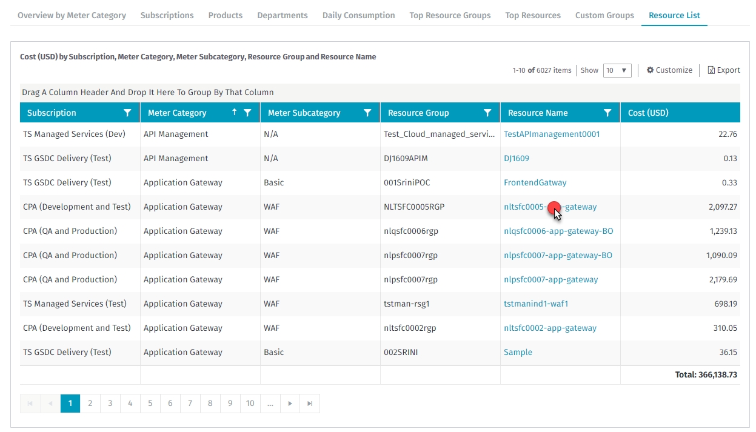Expand more pages with ellipsis button
756x432 pixels.
point(270,404)
